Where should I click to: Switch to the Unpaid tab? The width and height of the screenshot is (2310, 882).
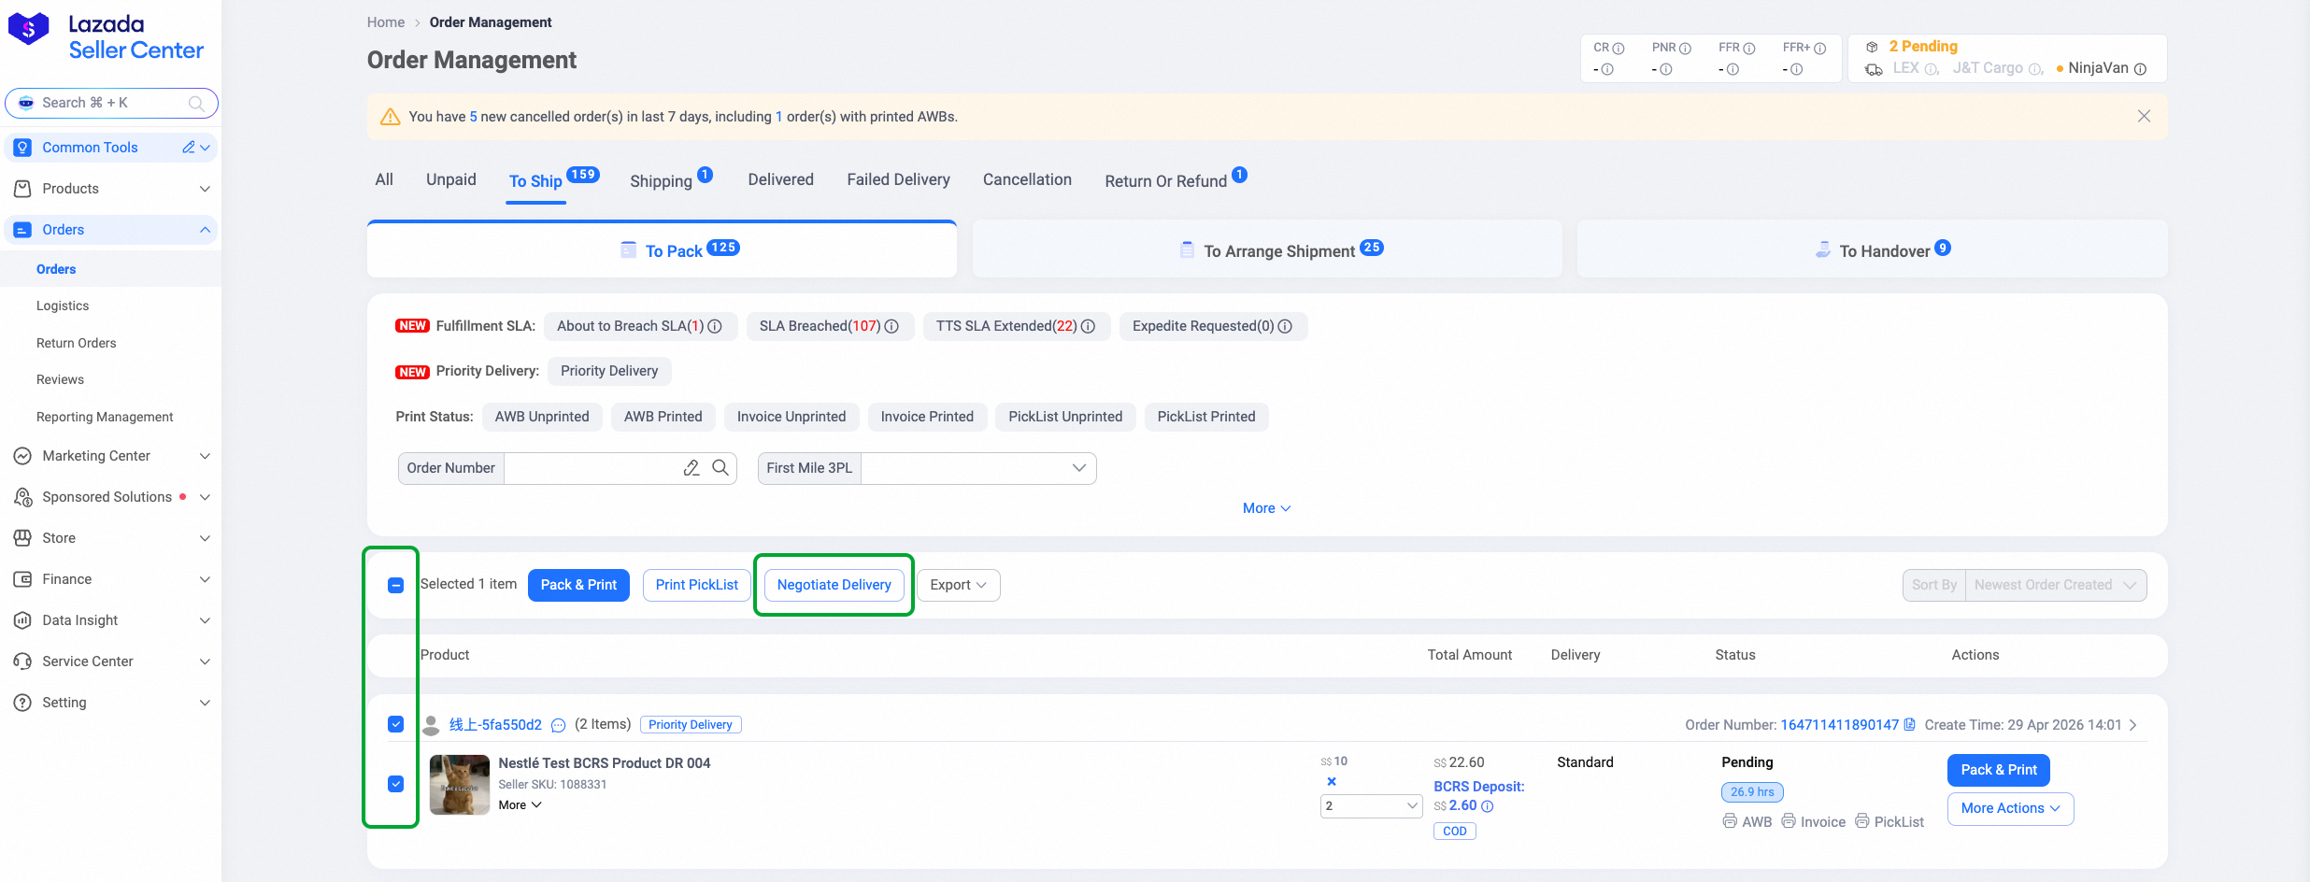(x=451, y=179)
